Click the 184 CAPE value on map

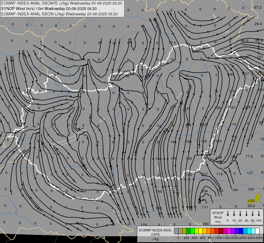pyautogui.click(x=235, y=190)
